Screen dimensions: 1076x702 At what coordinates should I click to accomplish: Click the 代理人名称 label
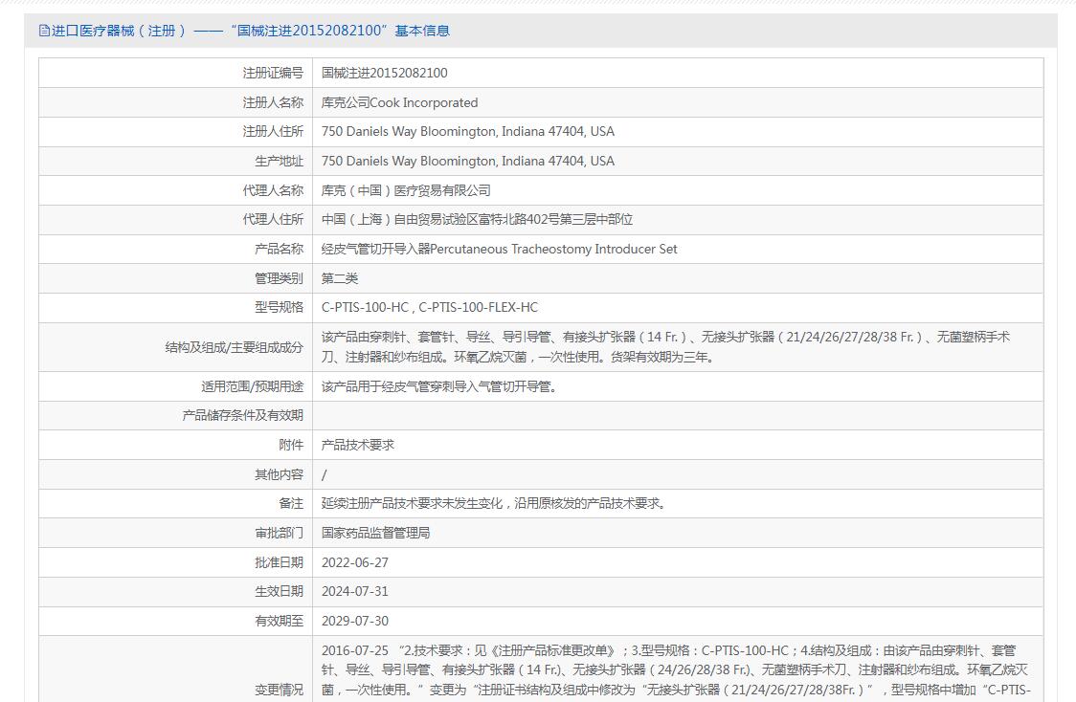[x=273, y=190]
